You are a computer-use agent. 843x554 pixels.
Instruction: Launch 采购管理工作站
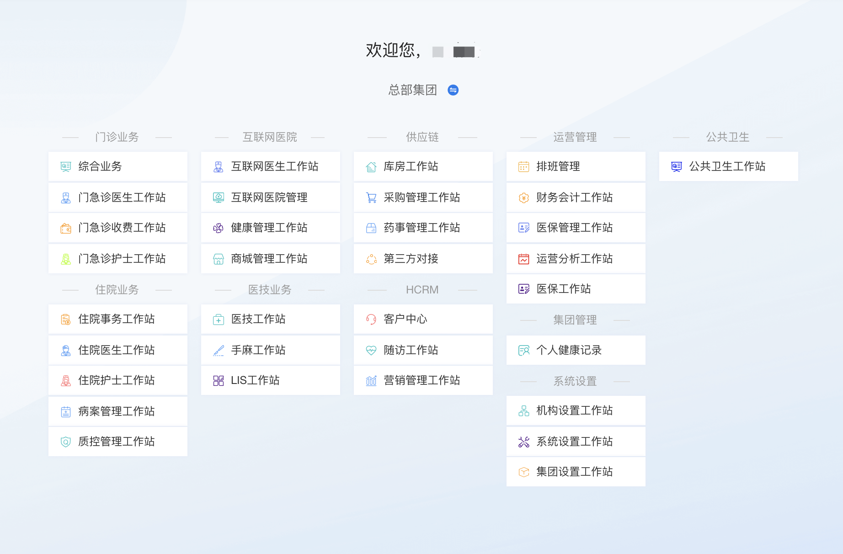tap(423, 197)
